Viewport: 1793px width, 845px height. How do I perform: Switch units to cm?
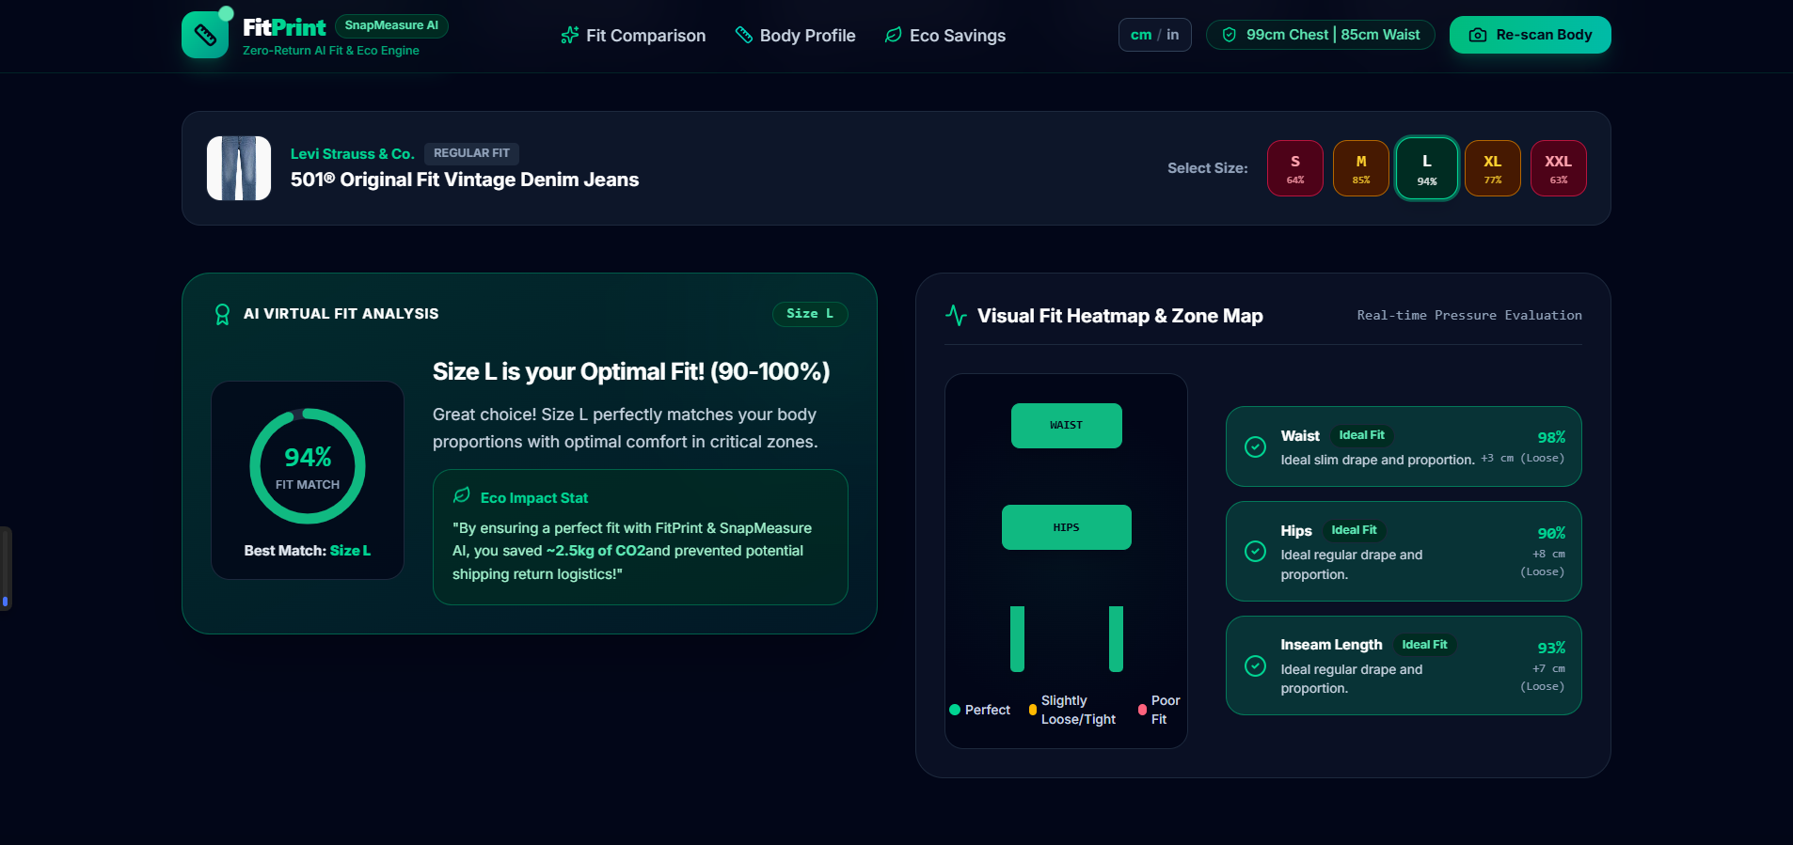coord(1141,35)
